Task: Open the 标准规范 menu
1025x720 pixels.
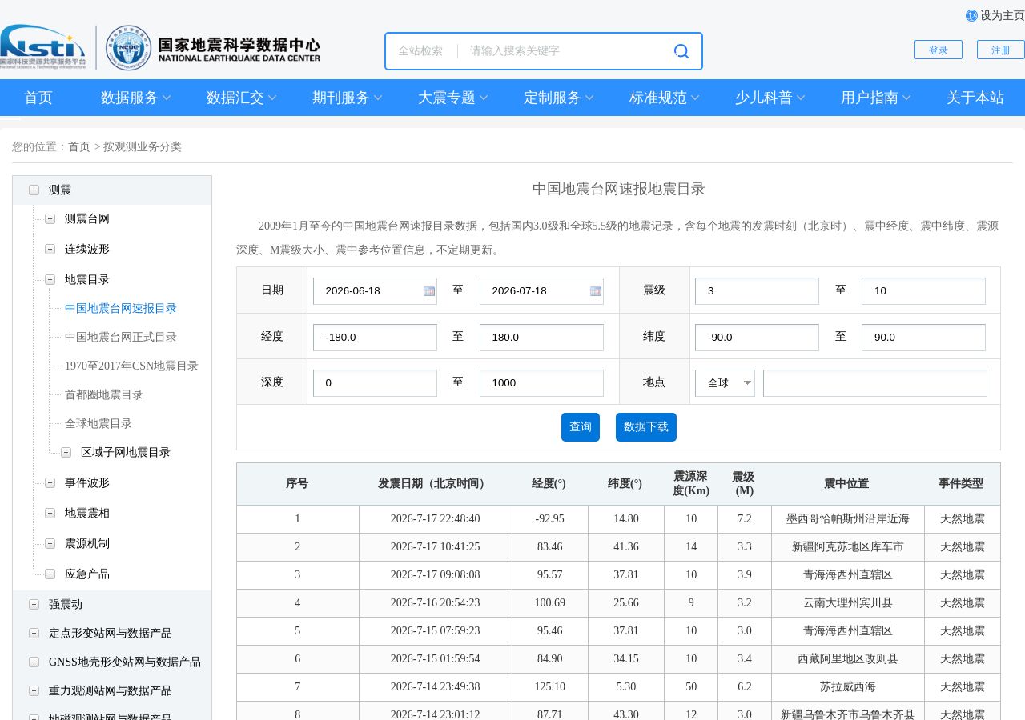Action: [664, 98]
